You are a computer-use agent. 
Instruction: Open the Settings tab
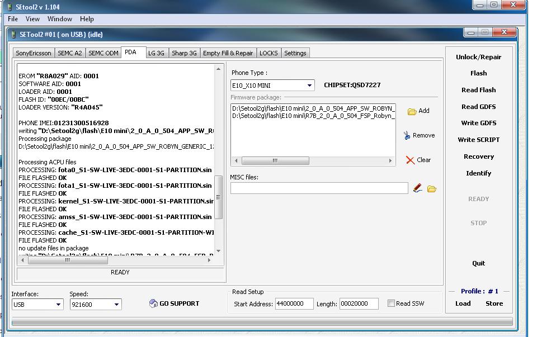tap(295, 53)
